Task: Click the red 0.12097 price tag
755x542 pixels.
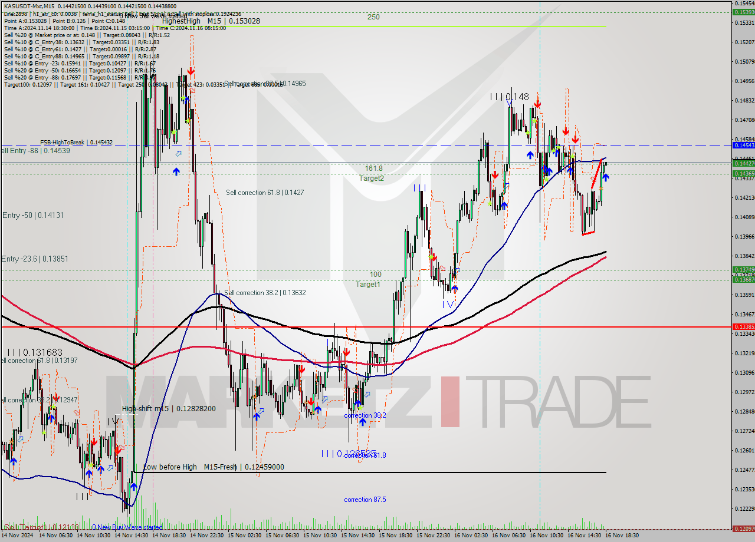Action: [x=743, y=528]
